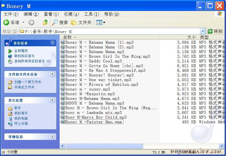
Task: Click the copy to audio CD icon
Action: (10, 61)
